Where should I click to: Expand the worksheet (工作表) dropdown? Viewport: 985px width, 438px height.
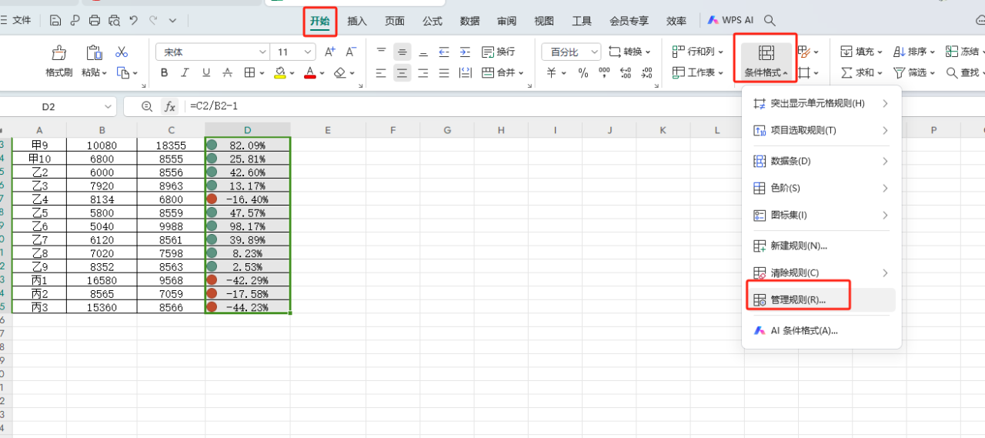[720, 72]
